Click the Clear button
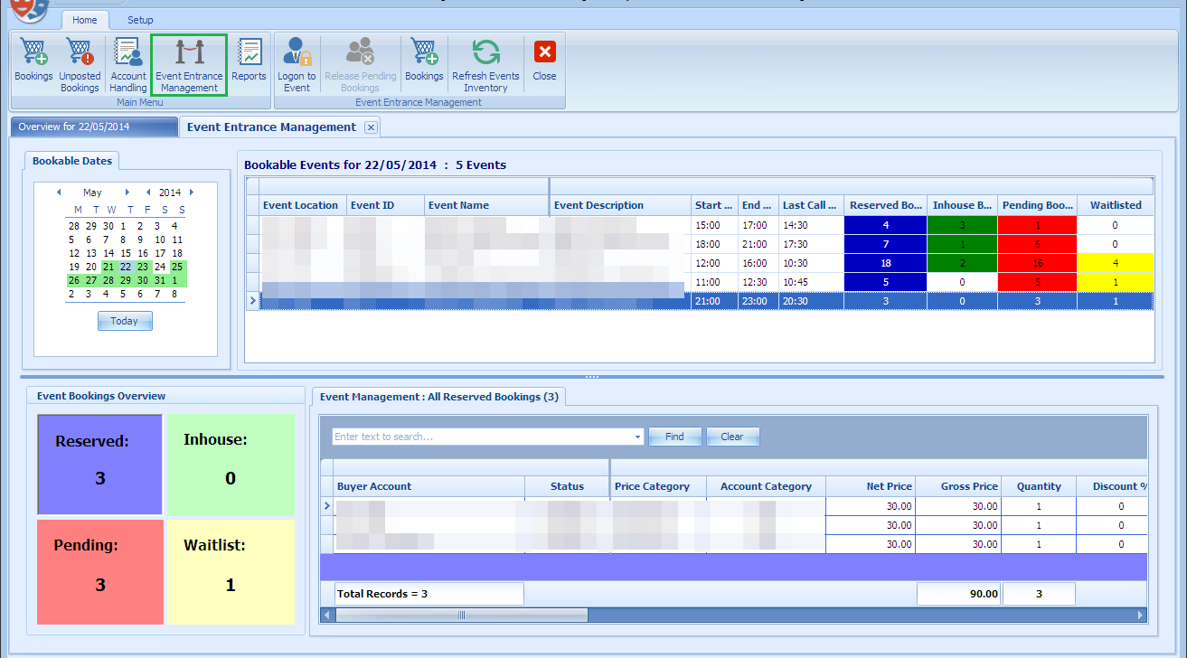This screenshot has height=658, width=1187. click(732, 437)
